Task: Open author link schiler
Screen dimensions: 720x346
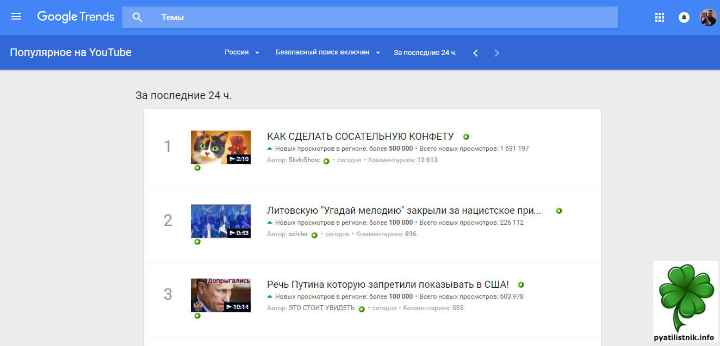Action: pyautogui.click(x=298, y=234)
